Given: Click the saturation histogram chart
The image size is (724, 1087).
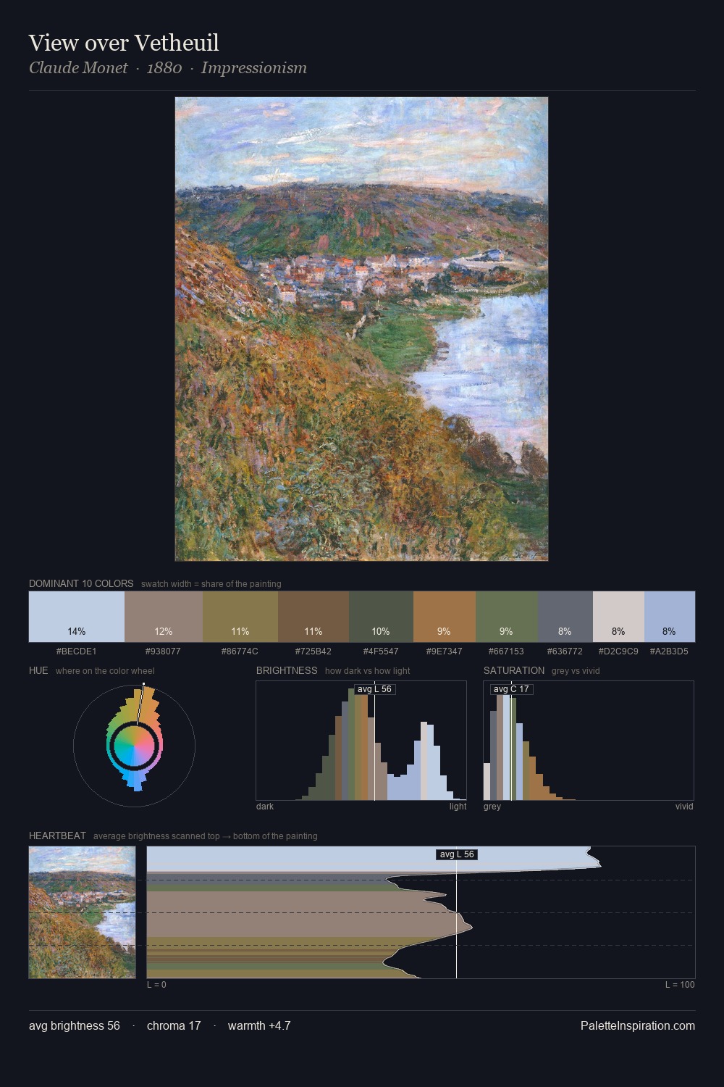Looking at the screenshot, I should pos(589,741).
